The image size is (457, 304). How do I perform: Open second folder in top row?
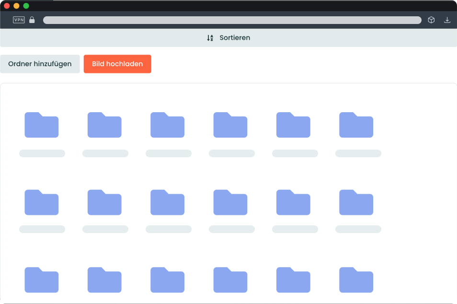coord(104,125)
